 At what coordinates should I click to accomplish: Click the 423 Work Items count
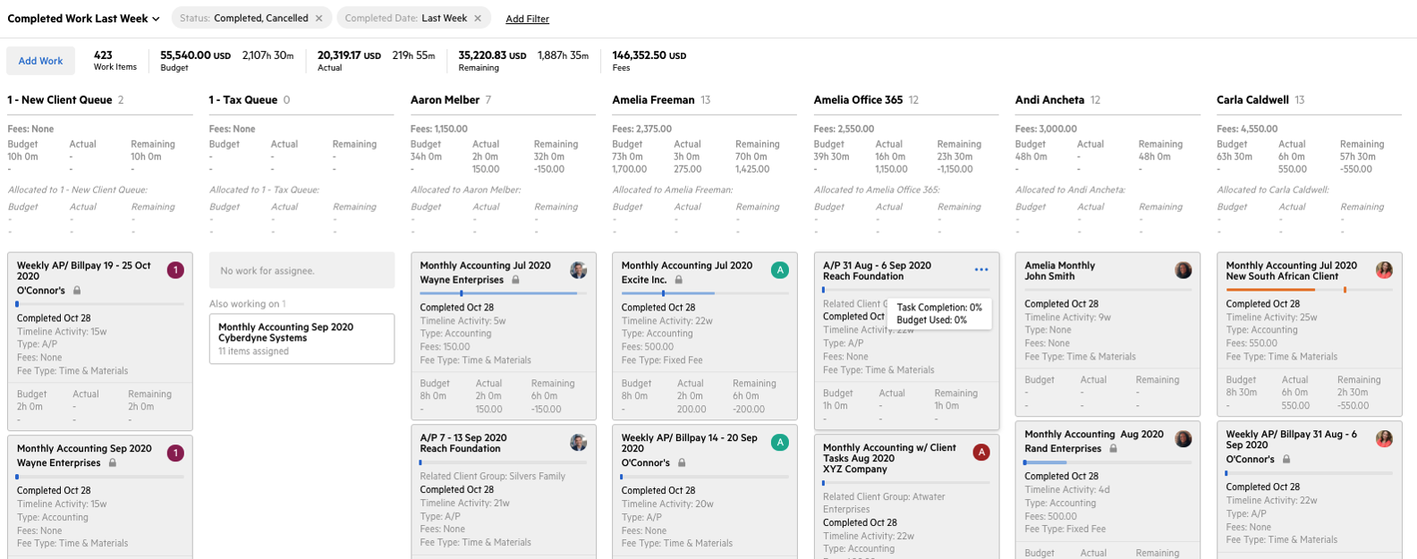click(115, 61)
